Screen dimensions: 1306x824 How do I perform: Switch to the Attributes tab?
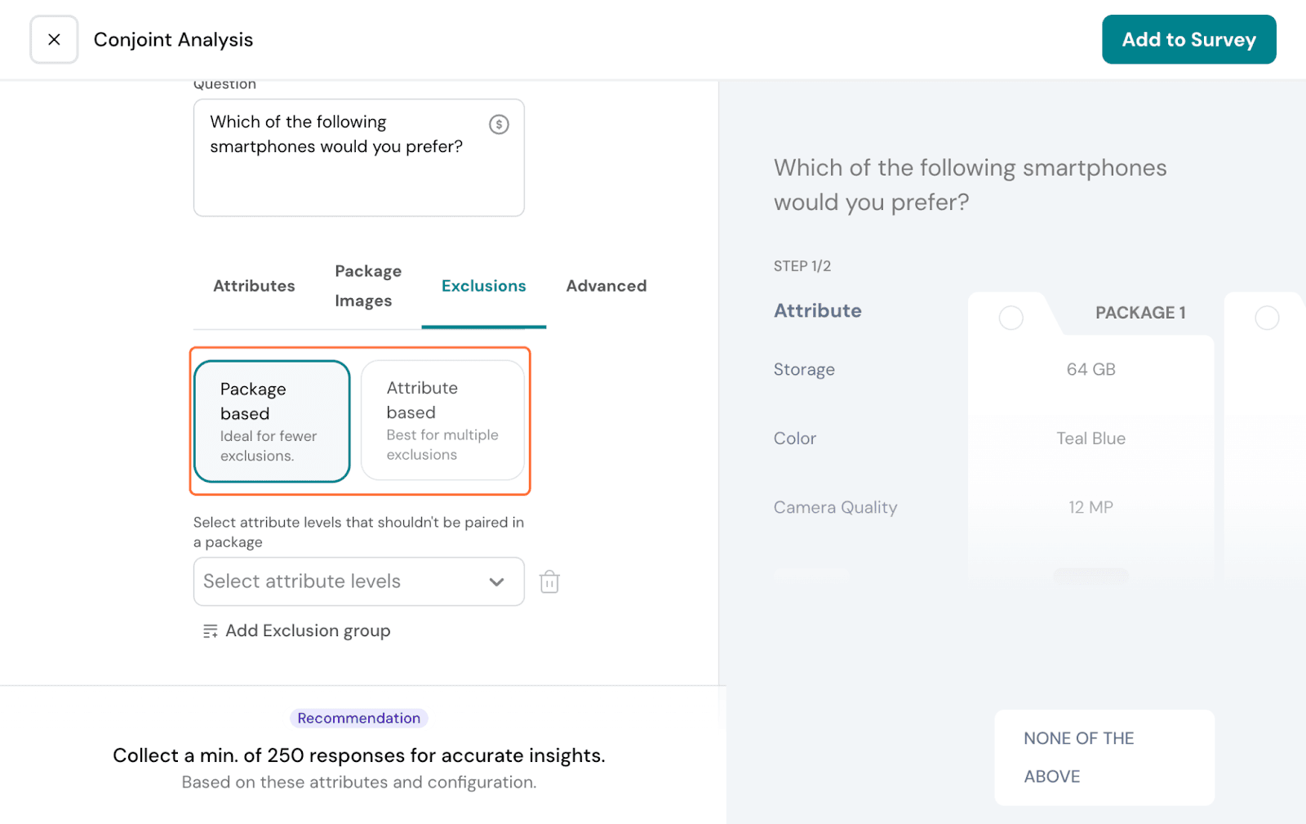(x=254, y=286)
